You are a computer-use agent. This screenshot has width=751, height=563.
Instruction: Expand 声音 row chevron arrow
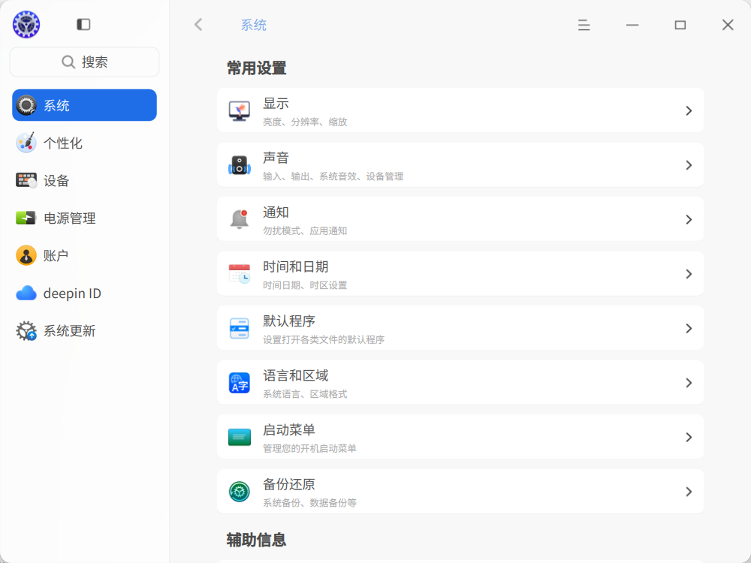click(x=689, y=165)
